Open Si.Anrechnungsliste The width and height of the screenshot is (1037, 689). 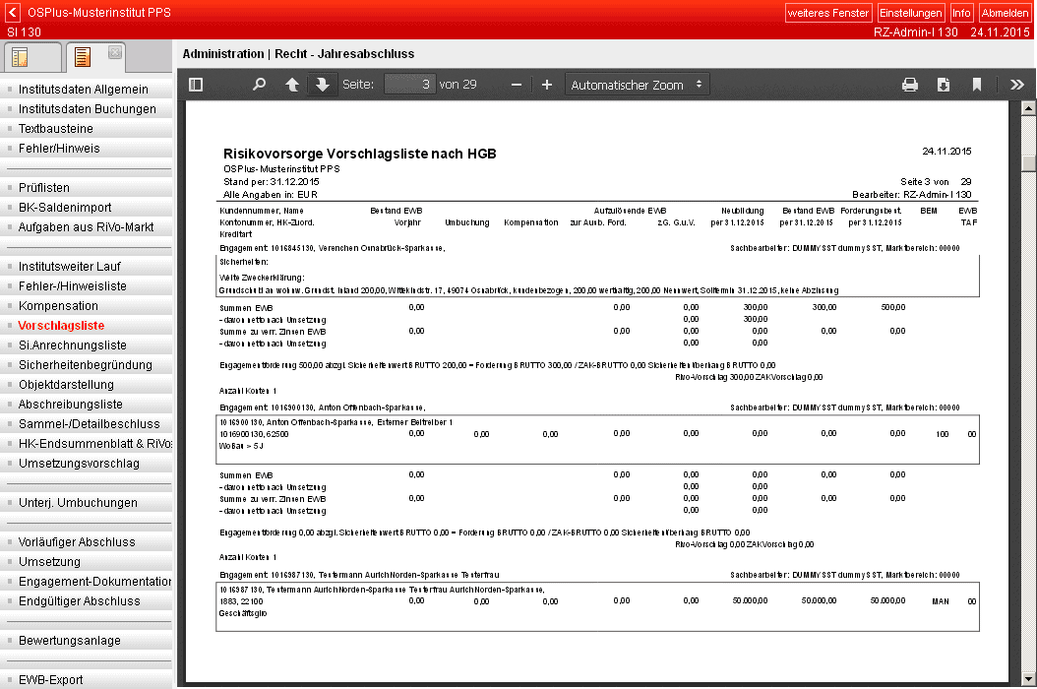click(86, 345)
